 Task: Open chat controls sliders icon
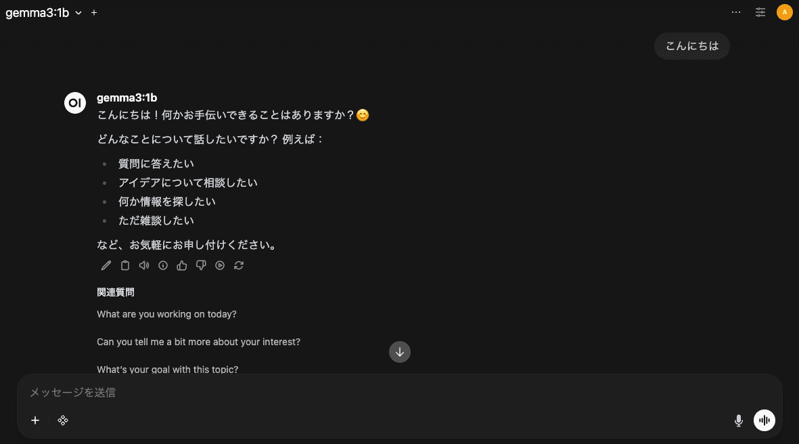760,12
